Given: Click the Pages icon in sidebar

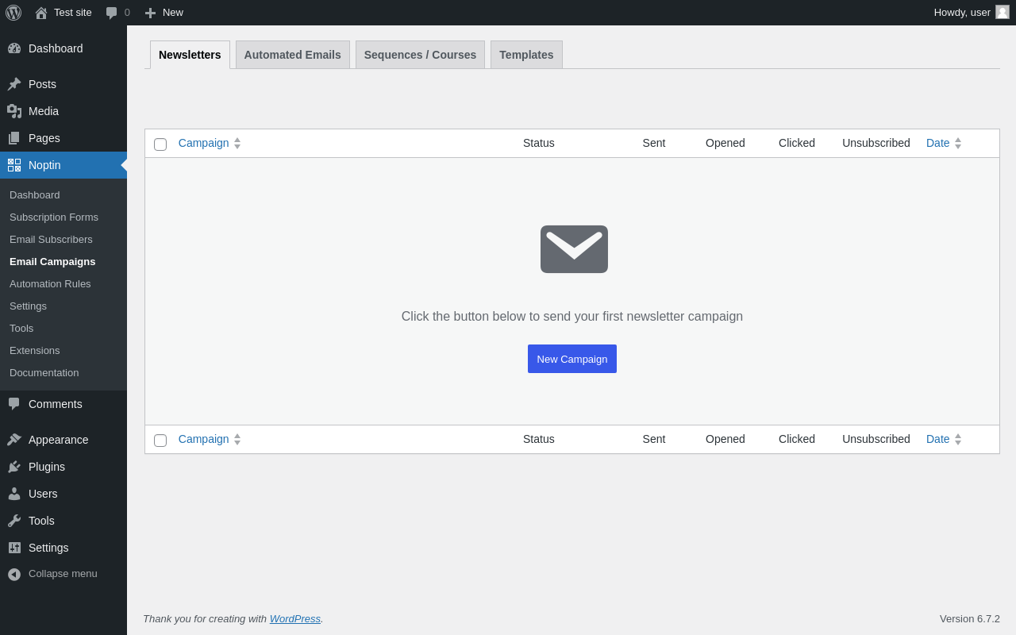Looking at the screenshot, I should (x=14, y=138).
